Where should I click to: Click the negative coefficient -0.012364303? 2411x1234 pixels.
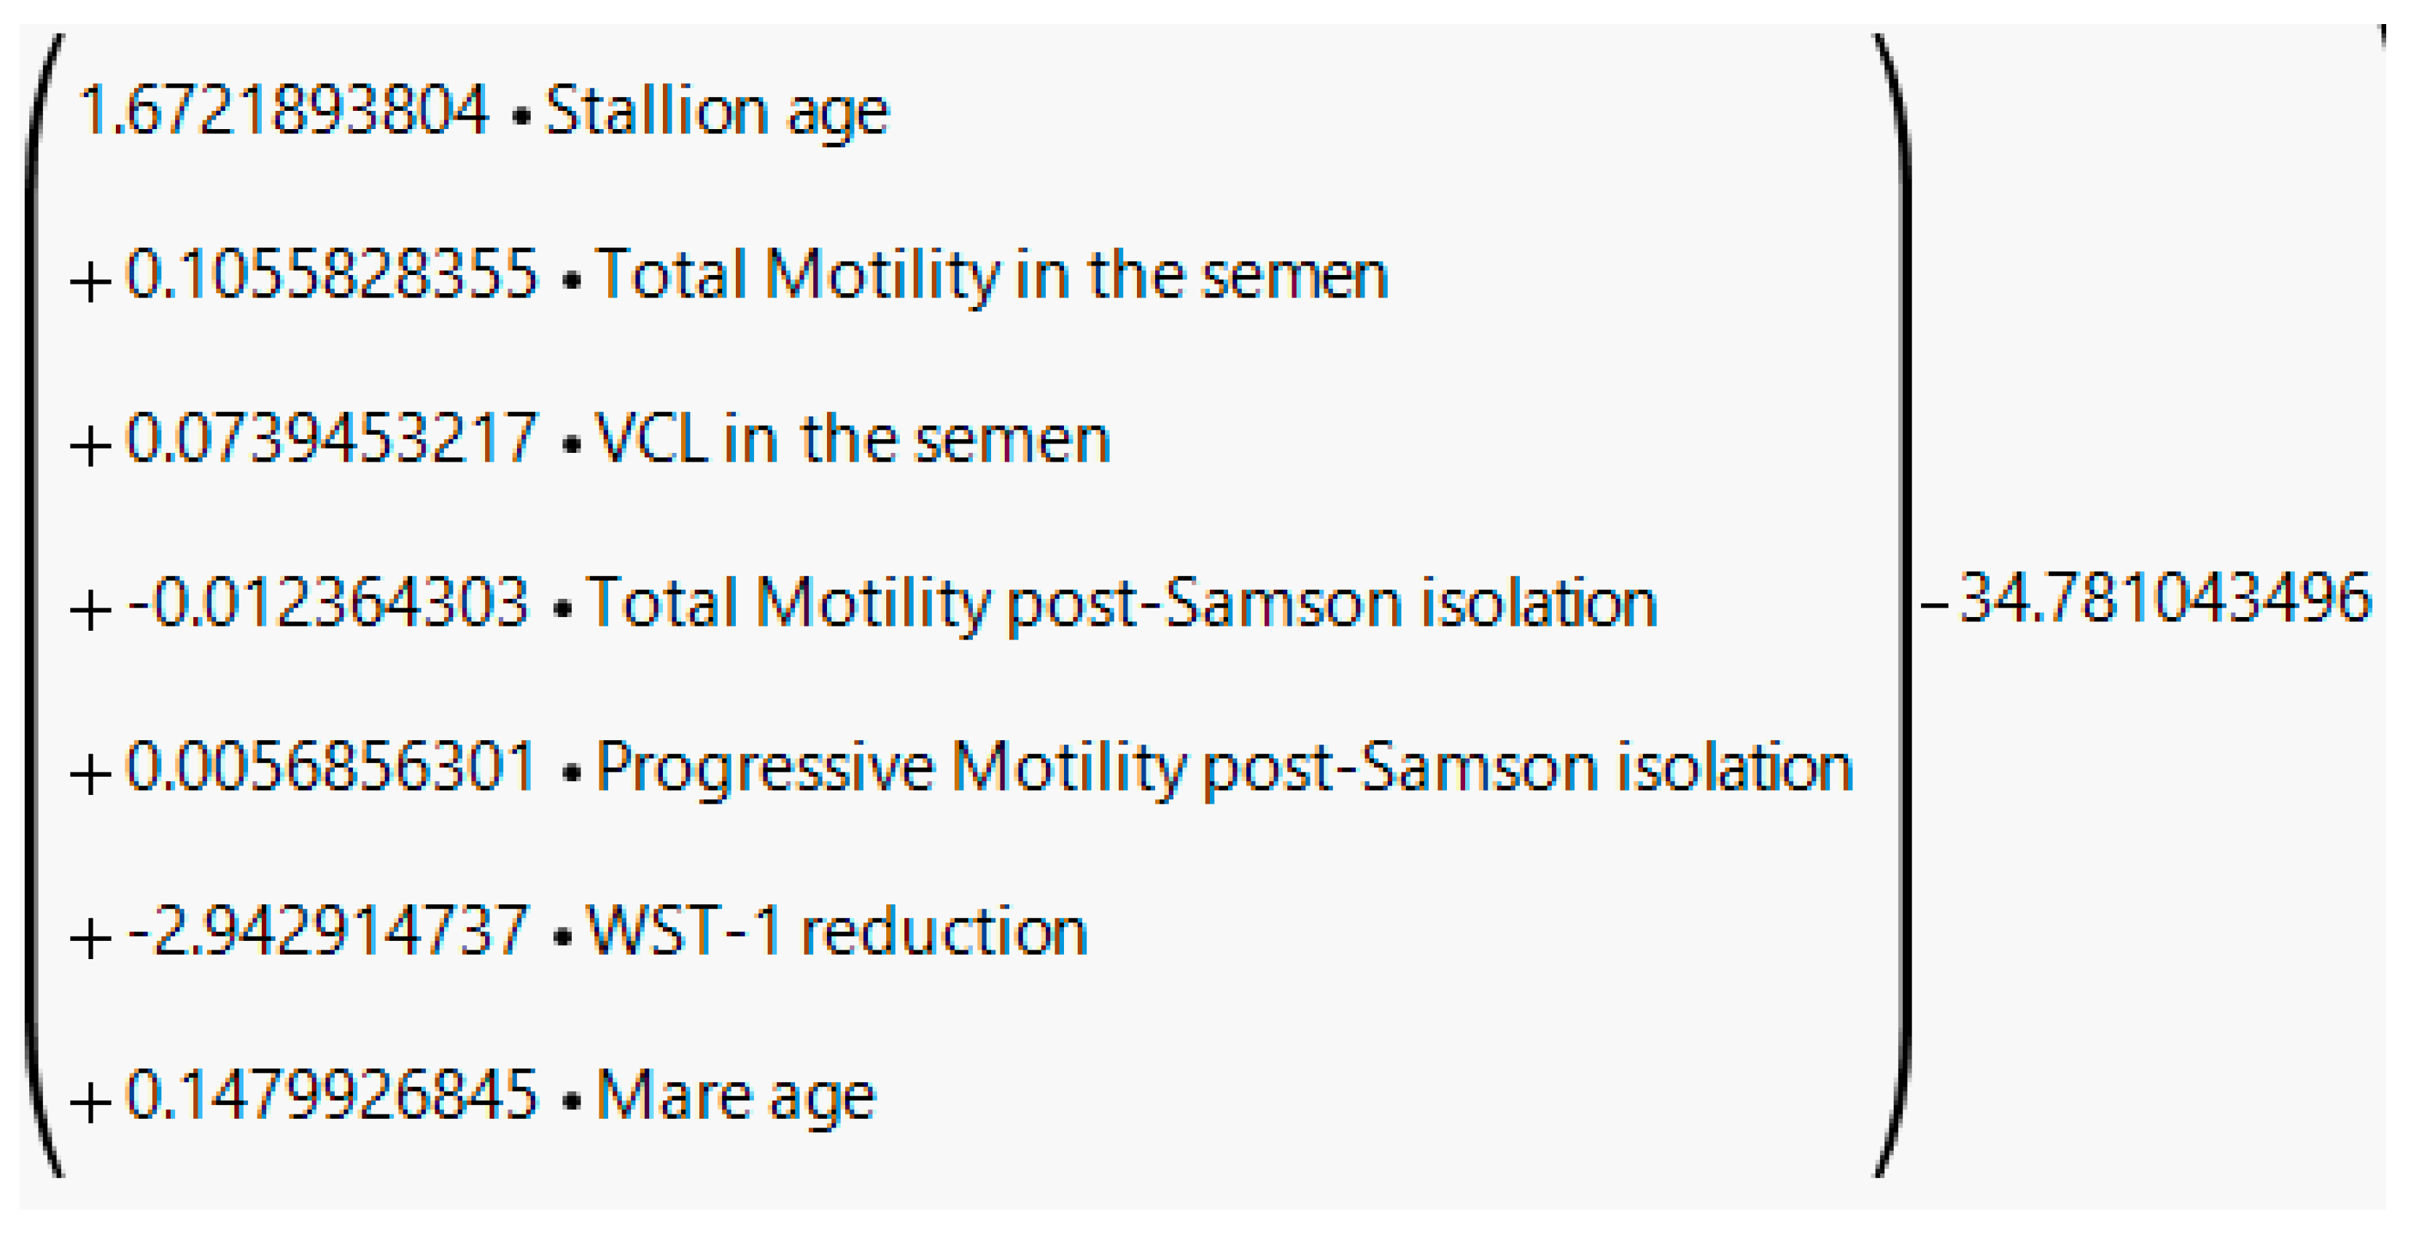(327, 603)
